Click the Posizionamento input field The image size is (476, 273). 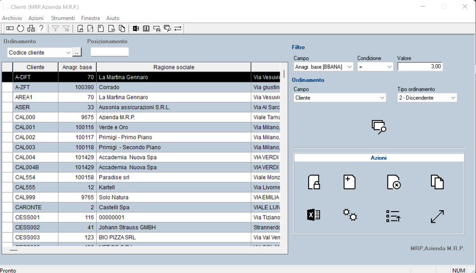pyautogui.click(x=109, y=52)
